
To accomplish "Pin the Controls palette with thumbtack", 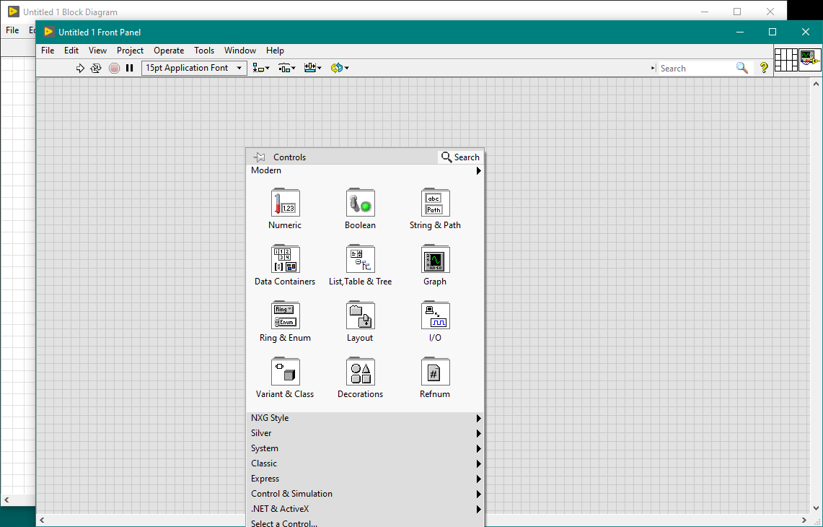I will tap(260, 157).
